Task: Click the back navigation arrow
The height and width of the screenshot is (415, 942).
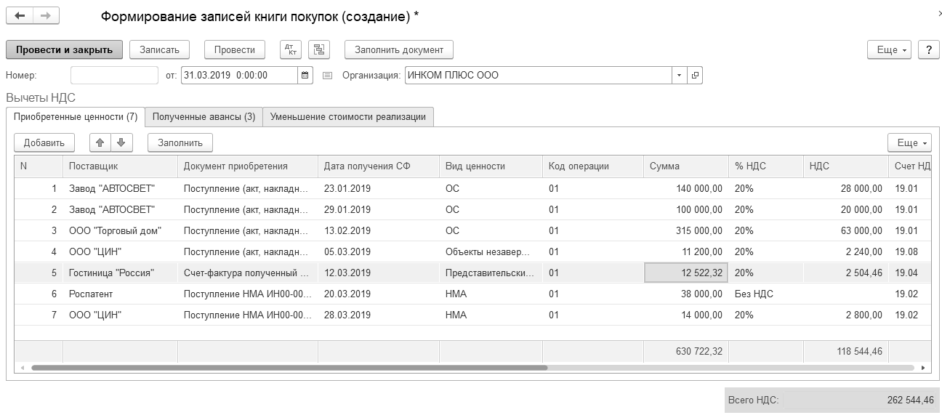Action: tap(20, 16)
